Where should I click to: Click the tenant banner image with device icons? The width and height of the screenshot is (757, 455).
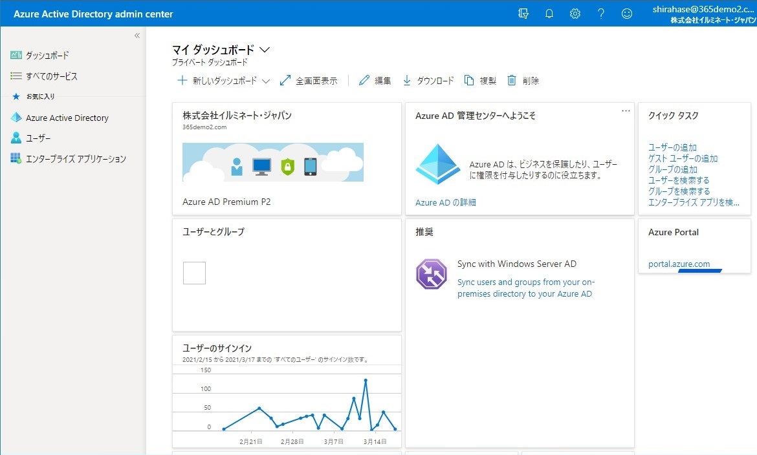tap(273, 162)
